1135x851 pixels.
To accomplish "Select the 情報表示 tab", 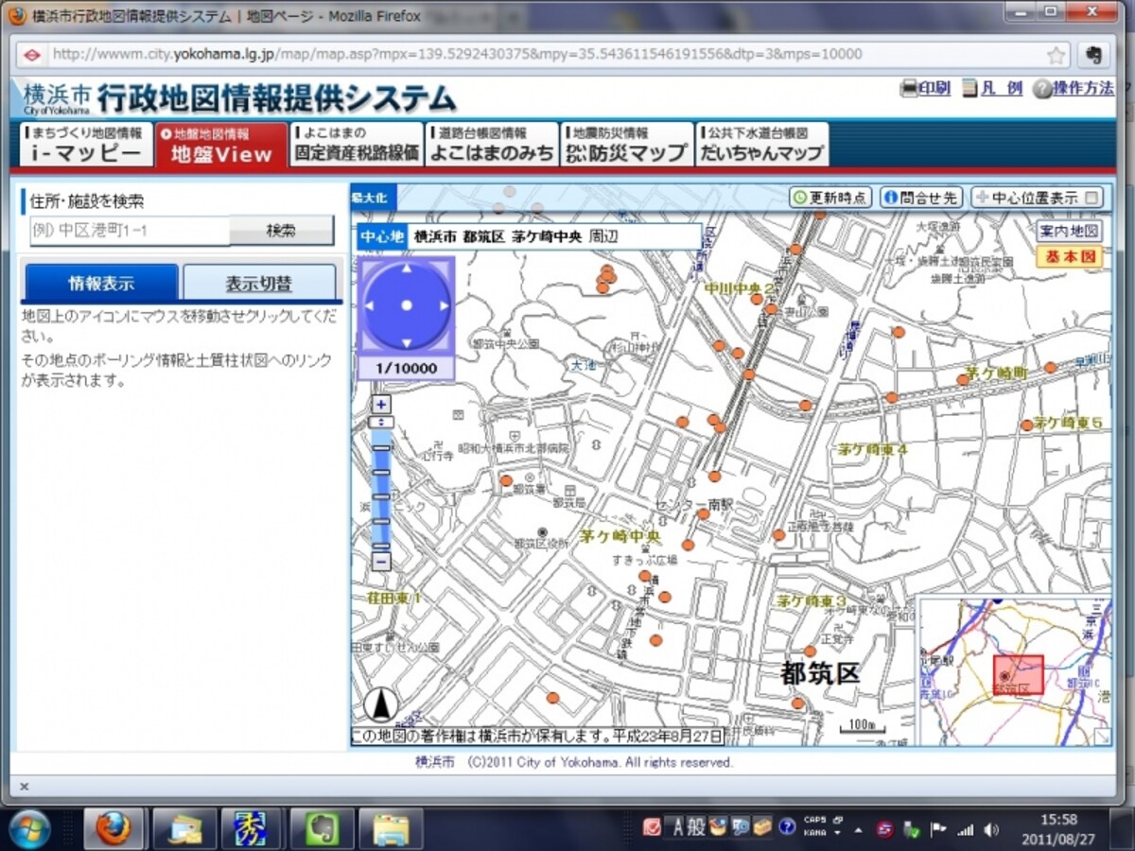I will (x=101, y=284).
